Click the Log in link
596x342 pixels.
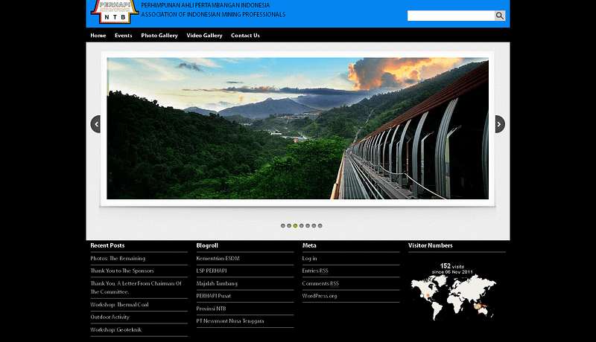tap(309, 258)
